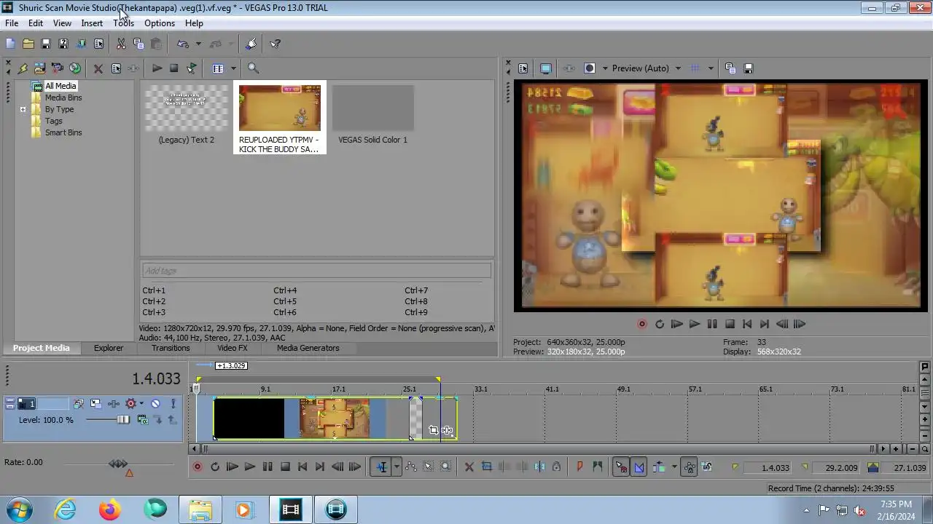
Task: Open the File menu
Action: click(x=12, y=23)
